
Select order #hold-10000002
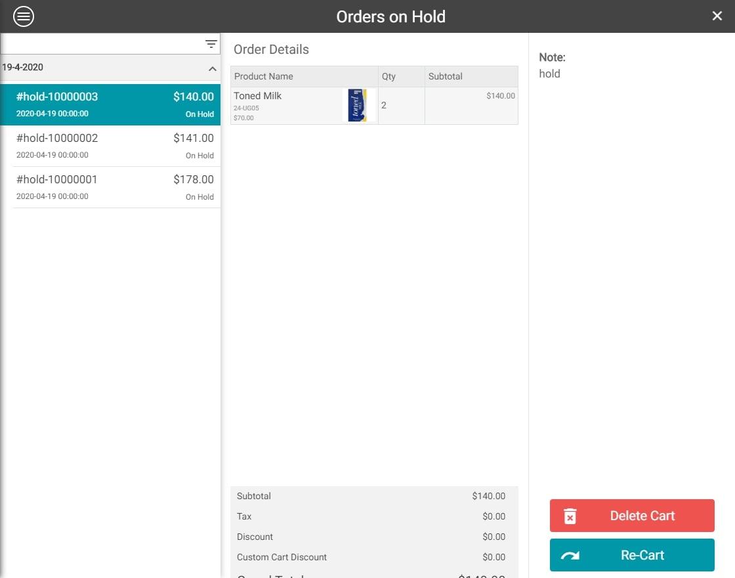tap(112, 146)
